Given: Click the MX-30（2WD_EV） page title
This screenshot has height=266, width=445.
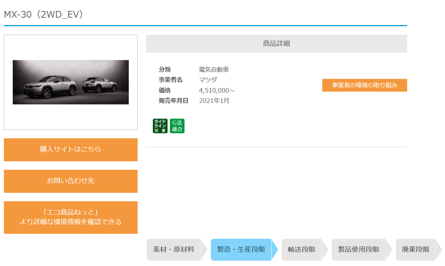Looking at the screenshot, I should tap(44, 15).
